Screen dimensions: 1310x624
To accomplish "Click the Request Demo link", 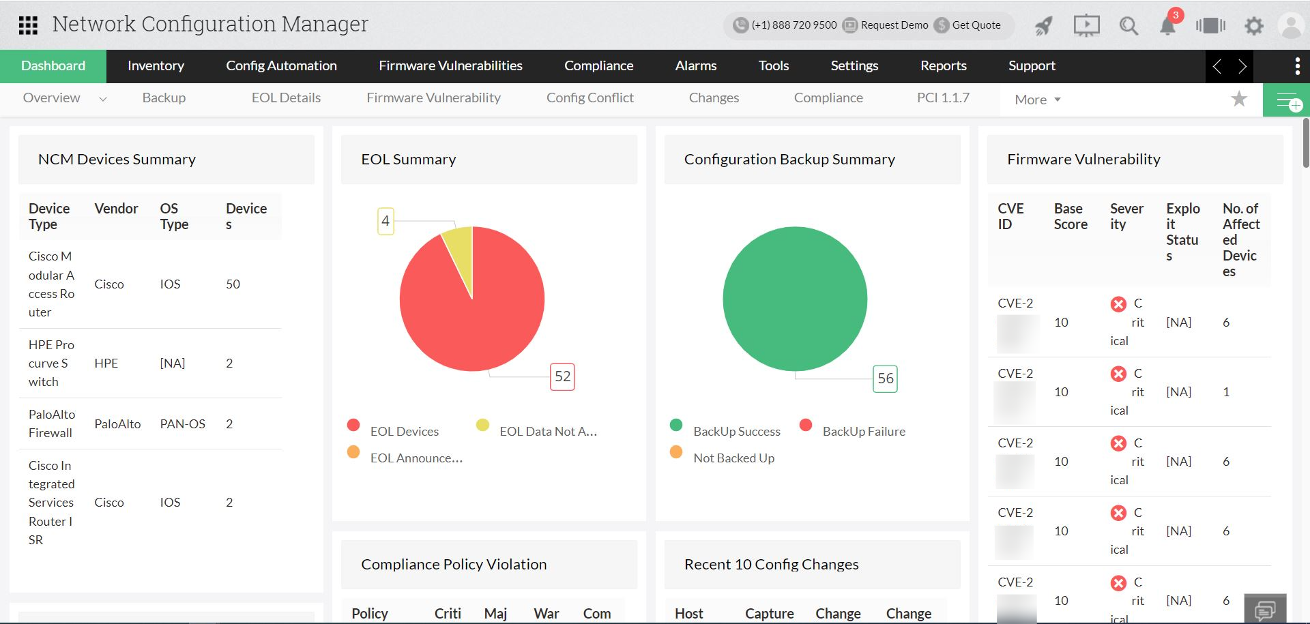I will pos(893,25).
